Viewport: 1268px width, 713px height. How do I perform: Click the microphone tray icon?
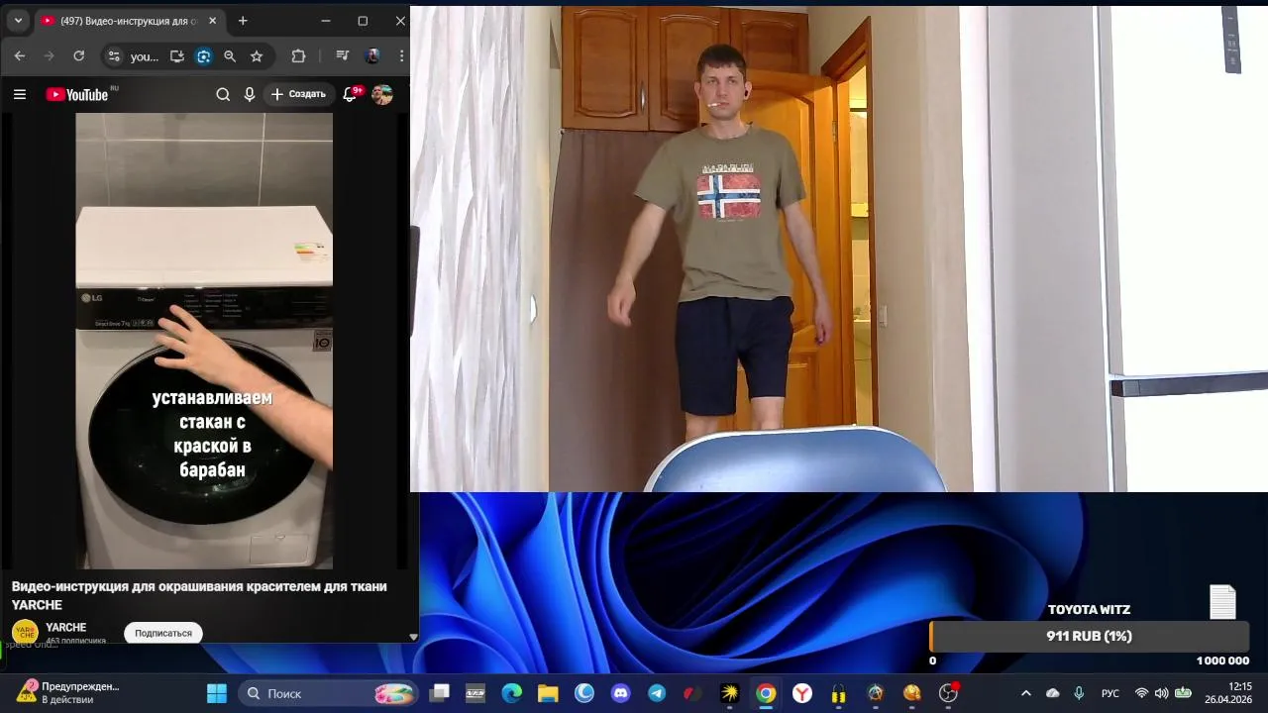(x=1079, y=693)
